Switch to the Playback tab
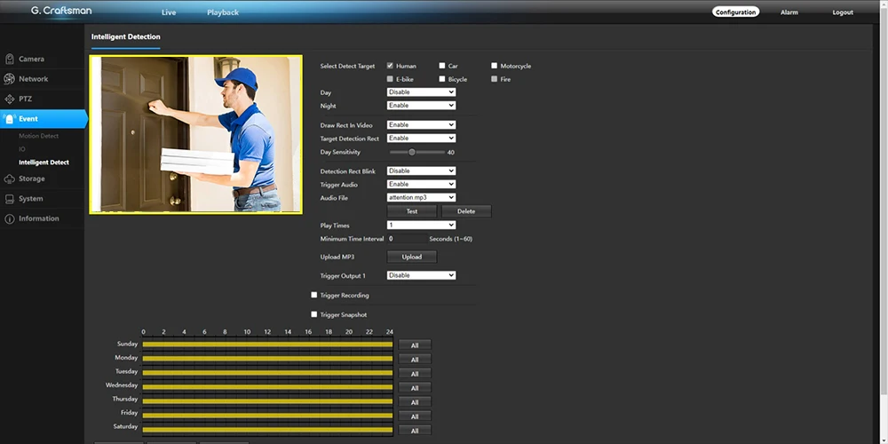 click(222, 12)
